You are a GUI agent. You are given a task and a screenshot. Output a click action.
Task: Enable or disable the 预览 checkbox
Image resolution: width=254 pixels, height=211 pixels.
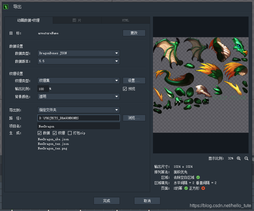(125, 89)
